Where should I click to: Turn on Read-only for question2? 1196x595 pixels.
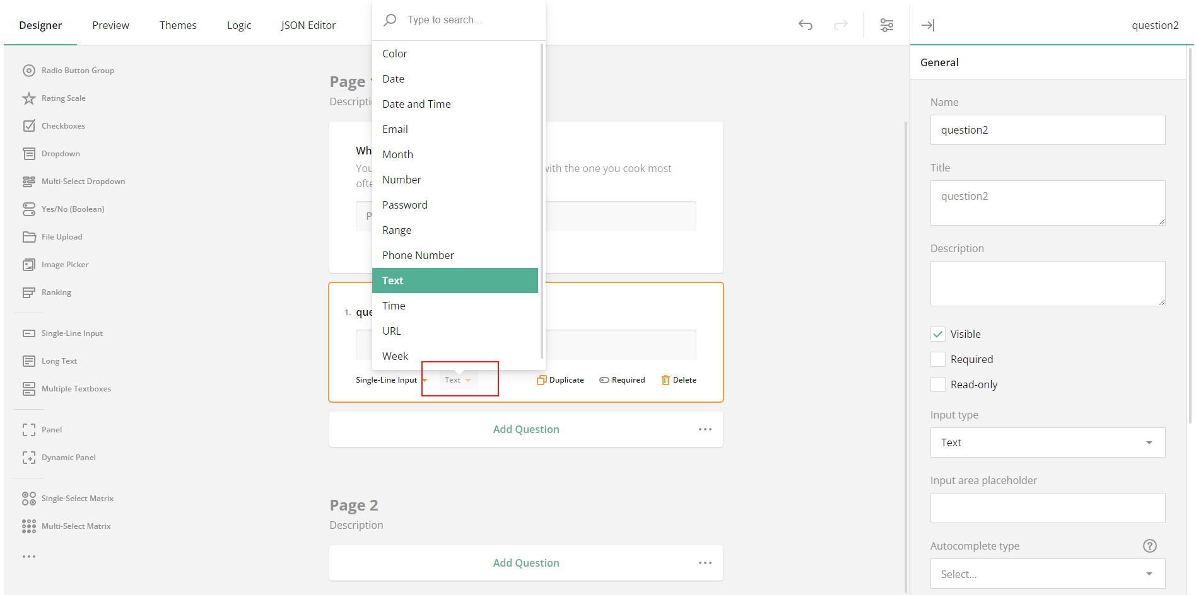pos(937,384)
